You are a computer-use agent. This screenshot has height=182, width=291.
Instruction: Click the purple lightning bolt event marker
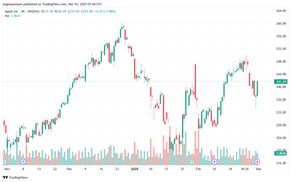pyautogui.click(x=257, y=162)
